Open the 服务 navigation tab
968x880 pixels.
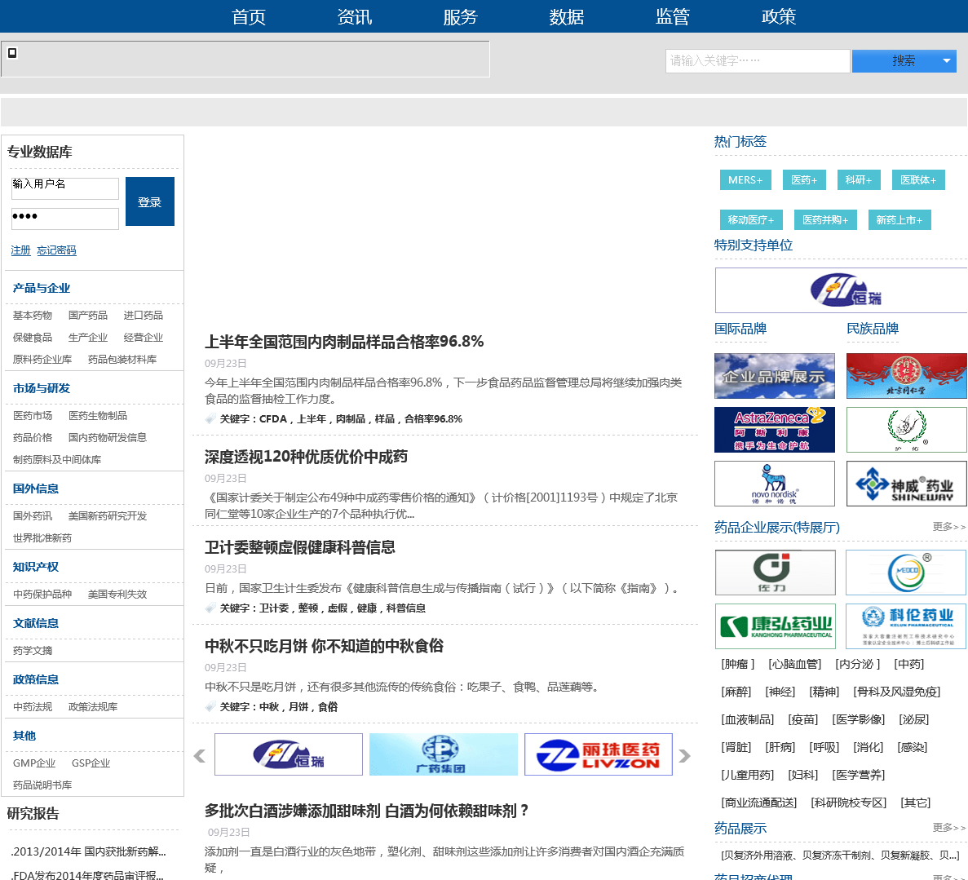tap(461, 16)
